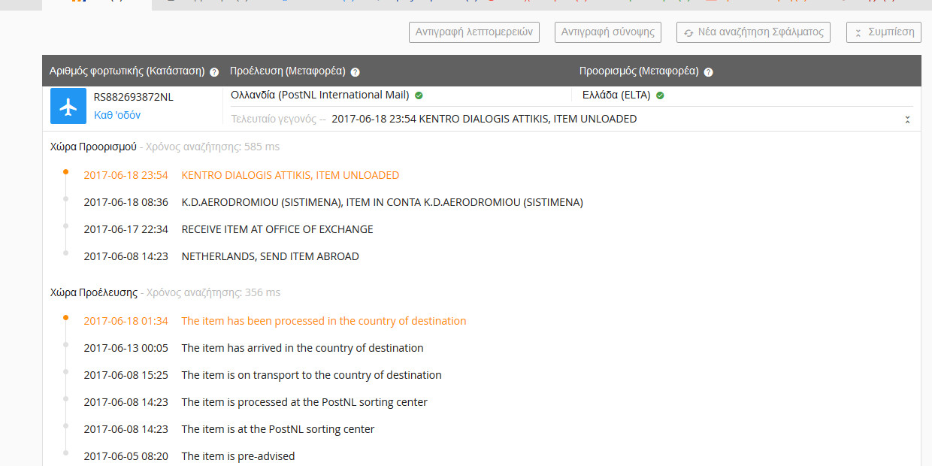Click green check icon next to Ελλάδα (ELTA)
932x466 pixels.
coord(660,95)
